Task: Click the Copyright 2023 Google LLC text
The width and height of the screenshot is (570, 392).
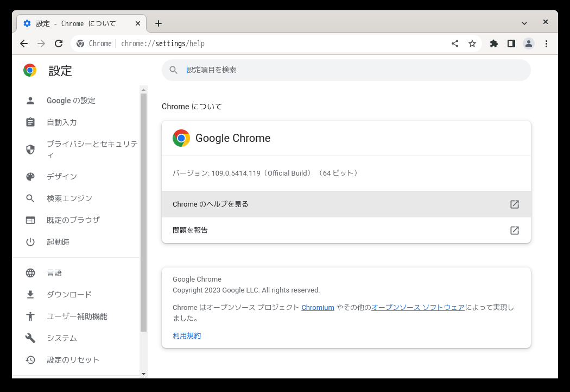Action: [x=246, y=290]
